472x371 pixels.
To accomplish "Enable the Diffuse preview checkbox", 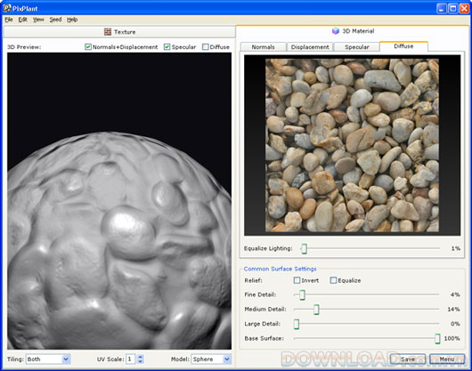I will click(x=206, y=47).
